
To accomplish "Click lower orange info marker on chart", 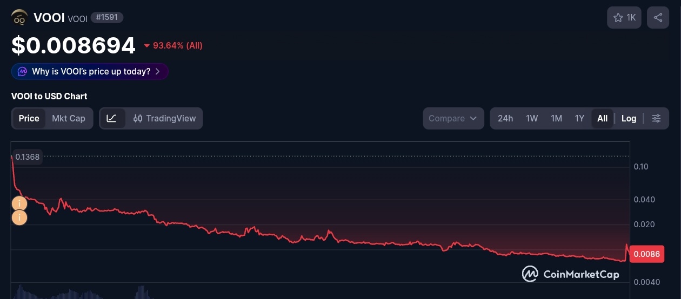I will tap(19, 218).
